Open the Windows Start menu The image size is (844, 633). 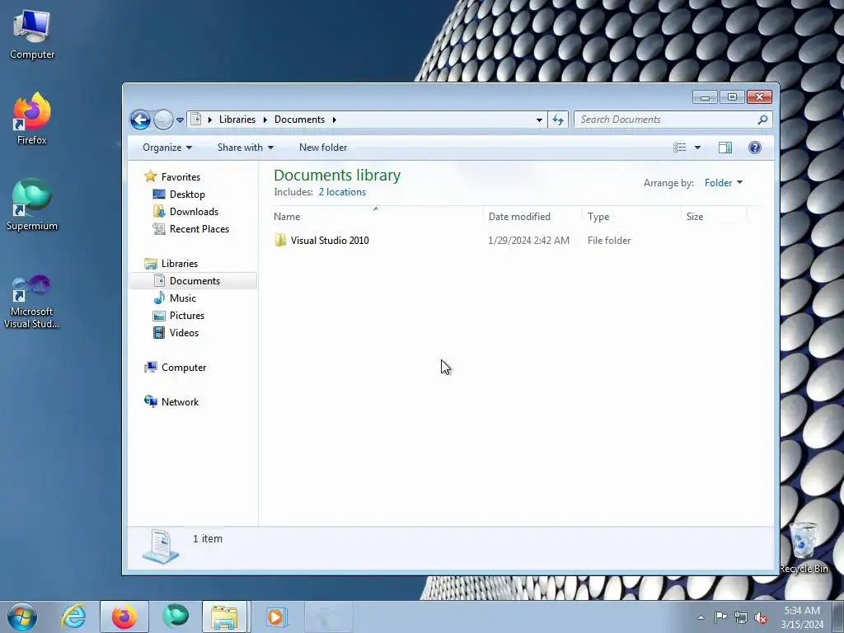(x=21, y=617)
